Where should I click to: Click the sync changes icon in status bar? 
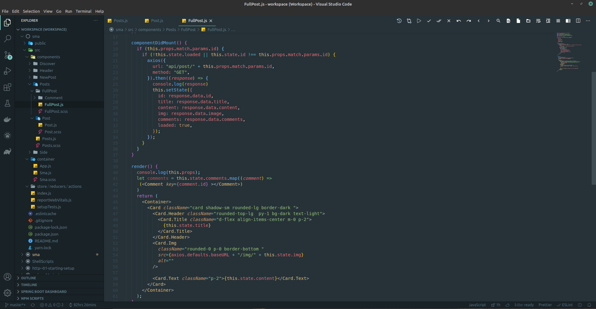33,305
